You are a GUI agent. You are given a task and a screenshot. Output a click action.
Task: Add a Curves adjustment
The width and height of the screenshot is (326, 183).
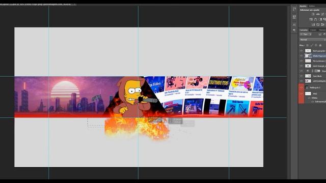pos(322,14)
